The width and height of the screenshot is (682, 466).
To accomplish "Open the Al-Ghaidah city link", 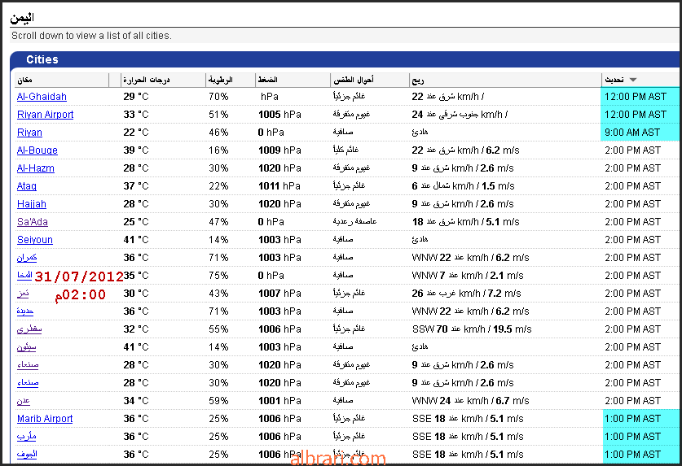I will point(42,97).
